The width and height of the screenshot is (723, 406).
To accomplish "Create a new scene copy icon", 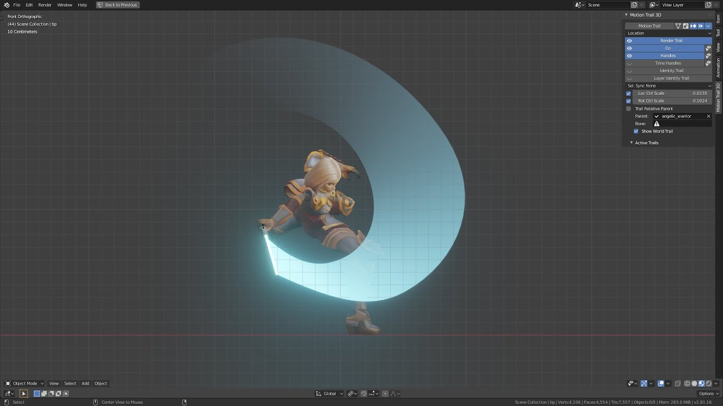I will click(634, 5).
